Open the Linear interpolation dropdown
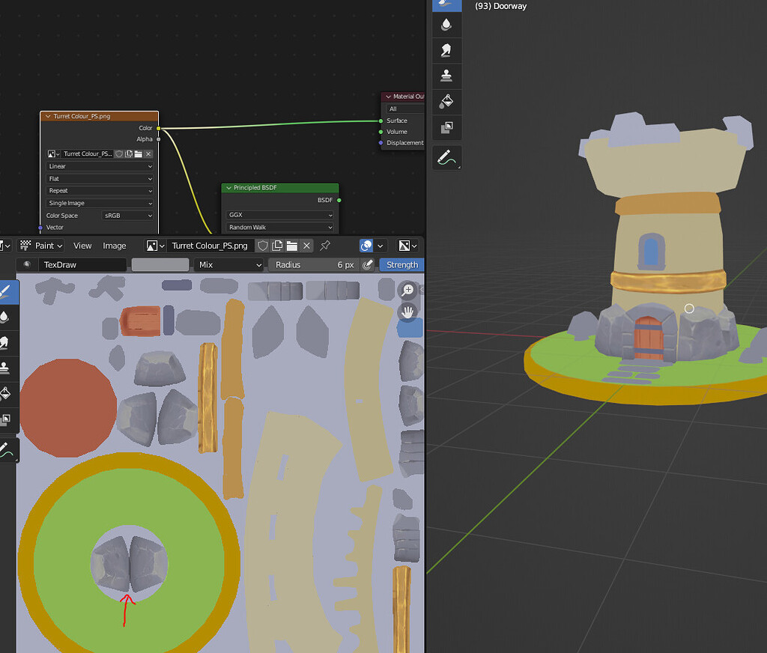767x653 pixels. [100, 166]
